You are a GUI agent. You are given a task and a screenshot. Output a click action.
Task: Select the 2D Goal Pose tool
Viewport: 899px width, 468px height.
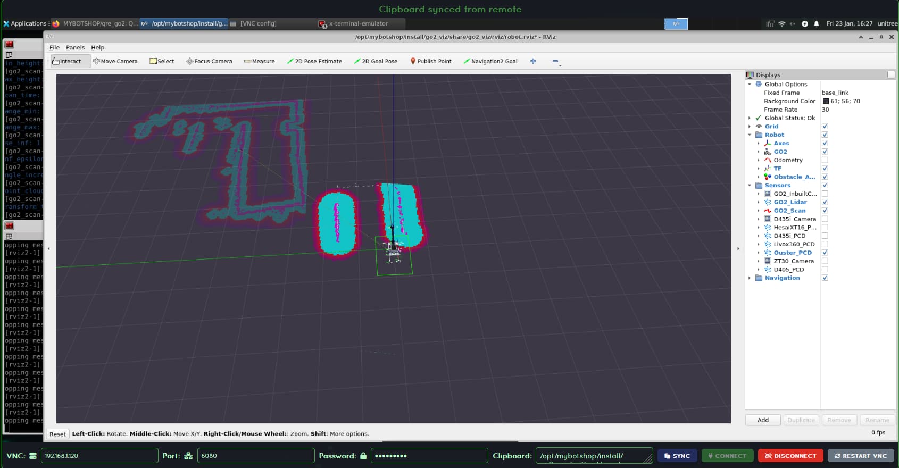(x=376, y=61)
